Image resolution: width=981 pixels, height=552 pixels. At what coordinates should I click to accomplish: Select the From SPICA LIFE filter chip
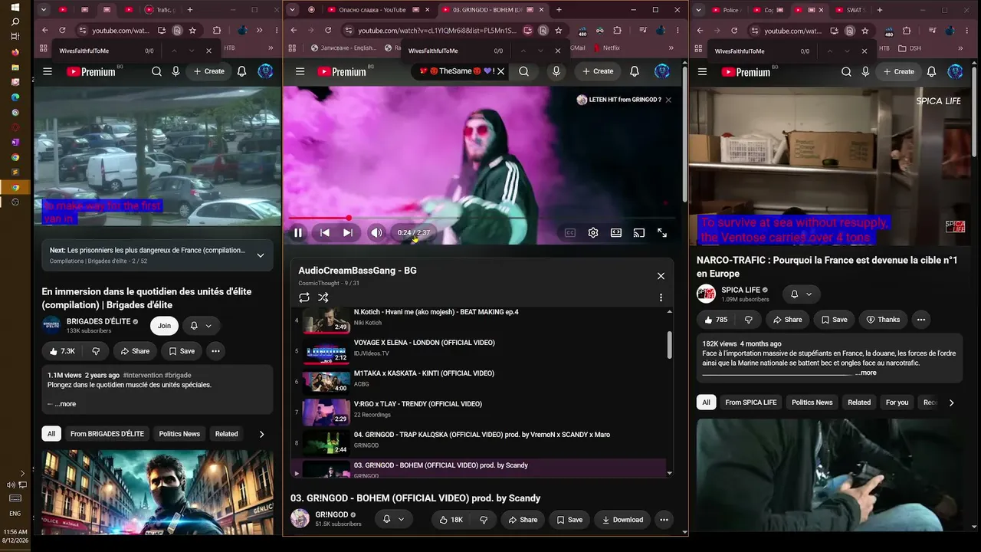pos(751,402)
